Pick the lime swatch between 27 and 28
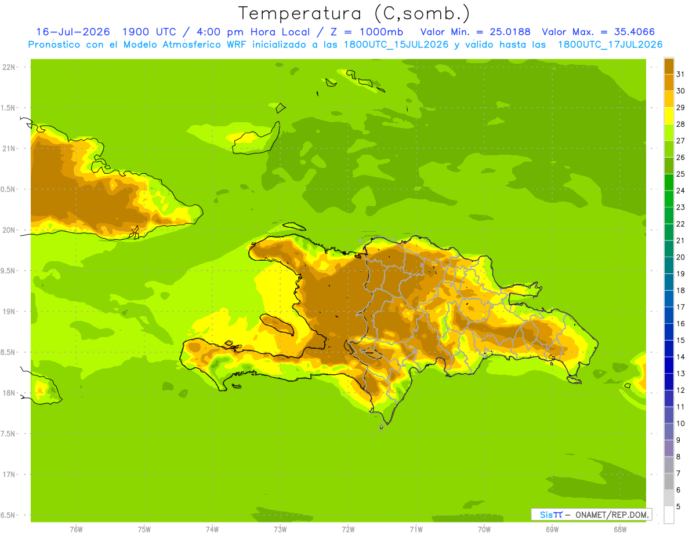The height and width of the screenshot is (537, 696). (x=669, y=133)
